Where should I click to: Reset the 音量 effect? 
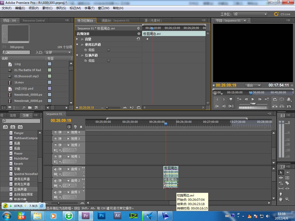pyautogui.click(x=138, y=39)
